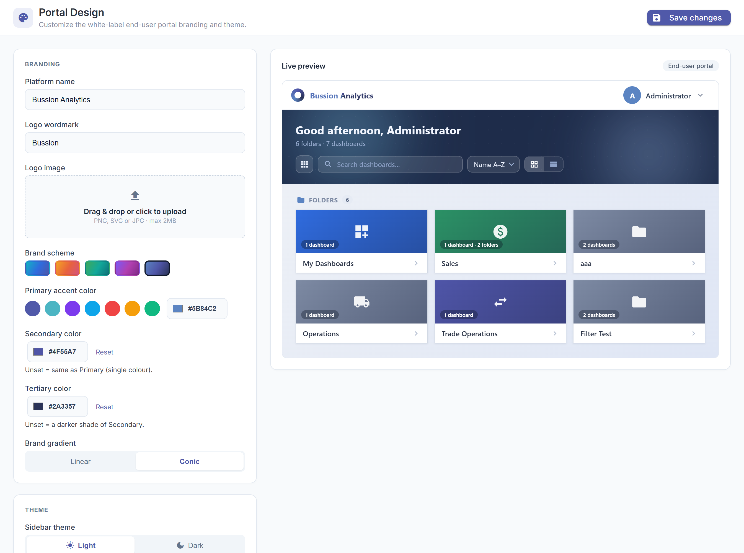Open the #4F55A7 secondary color picker
This screenshot has height=553, width=744.
[x=58, y=352]
